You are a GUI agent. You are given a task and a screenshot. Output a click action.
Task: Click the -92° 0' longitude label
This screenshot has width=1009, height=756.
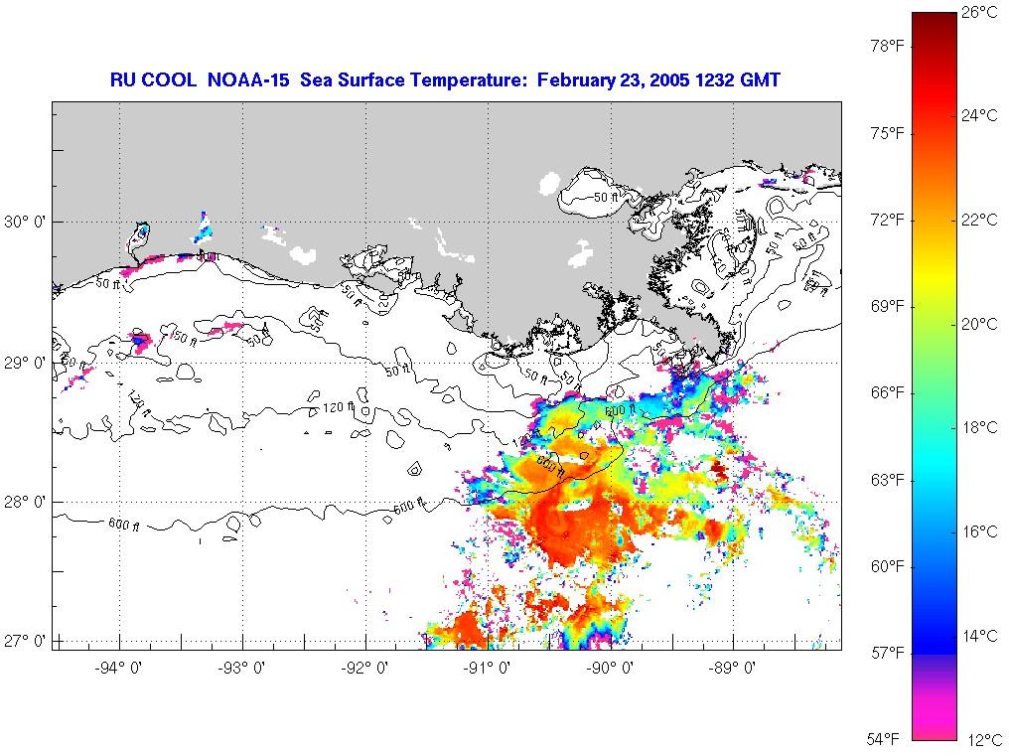coord(364,668)
